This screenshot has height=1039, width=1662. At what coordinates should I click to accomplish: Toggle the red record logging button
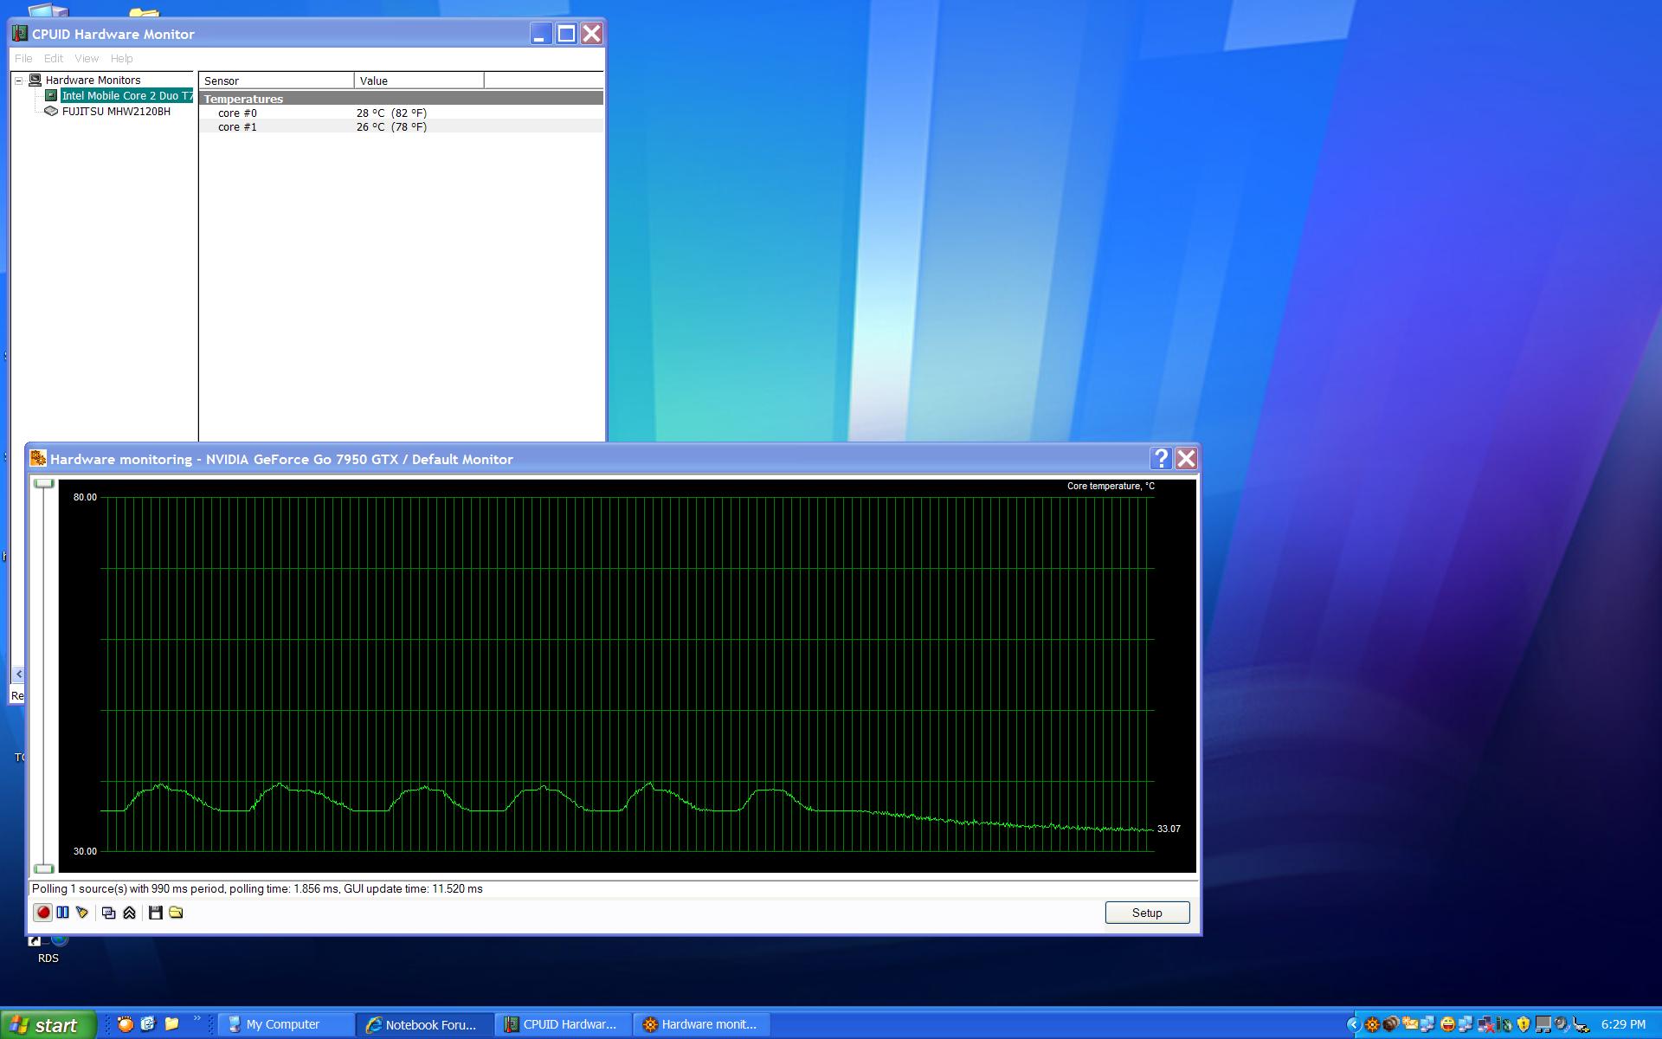(x=42, y=913)
